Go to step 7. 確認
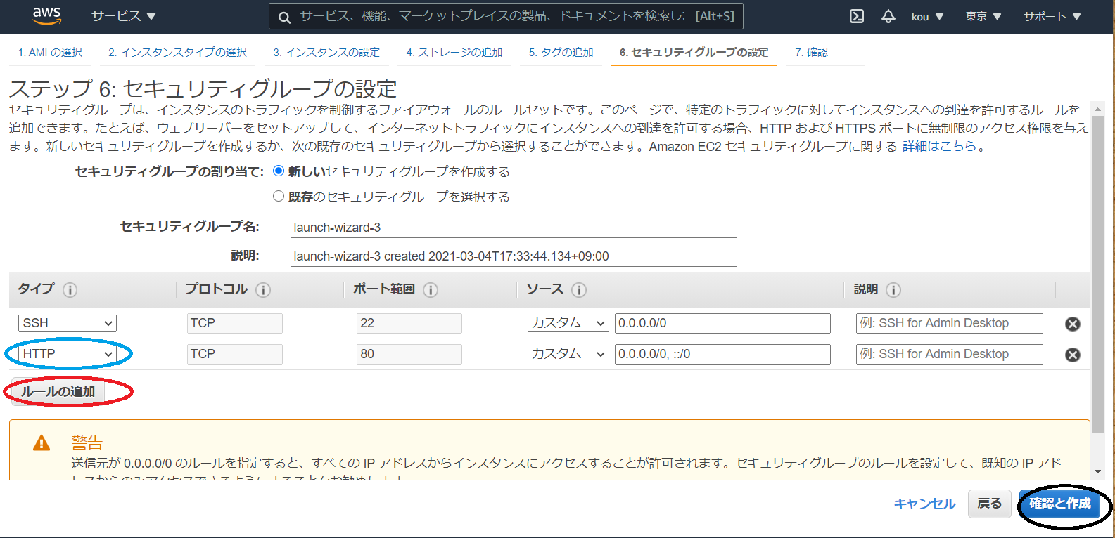The image size is (1115, 538). tap(811, 53)
